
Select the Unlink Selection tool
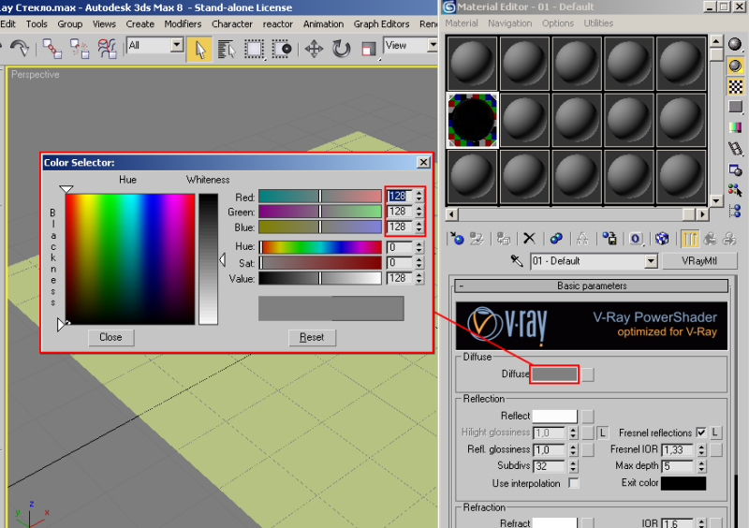(x=80, y=49)
